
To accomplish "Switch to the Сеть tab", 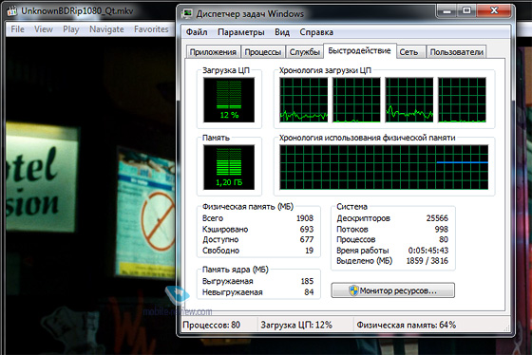I will 409,52.
